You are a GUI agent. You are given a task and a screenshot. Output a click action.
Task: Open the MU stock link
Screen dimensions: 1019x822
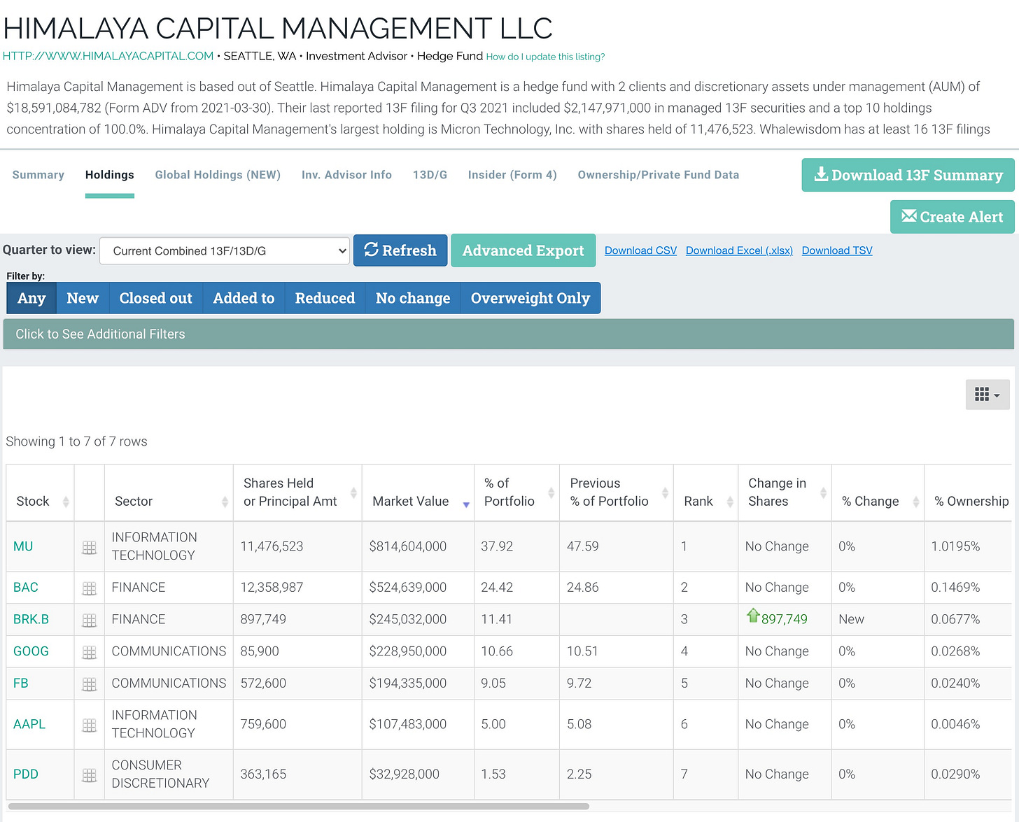[x=23, y=546]
